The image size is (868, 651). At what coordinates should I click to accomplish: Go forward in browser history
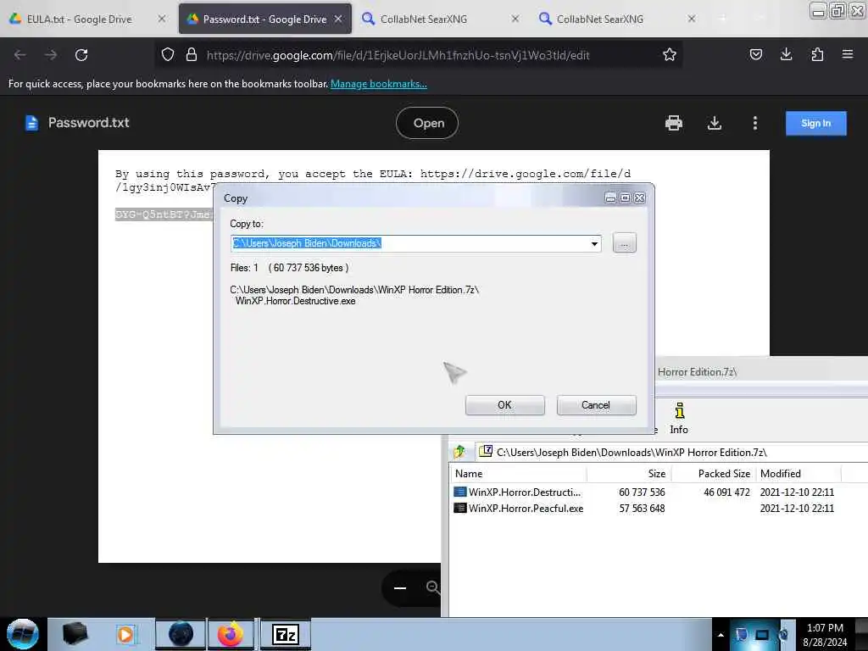coord(50,55)
